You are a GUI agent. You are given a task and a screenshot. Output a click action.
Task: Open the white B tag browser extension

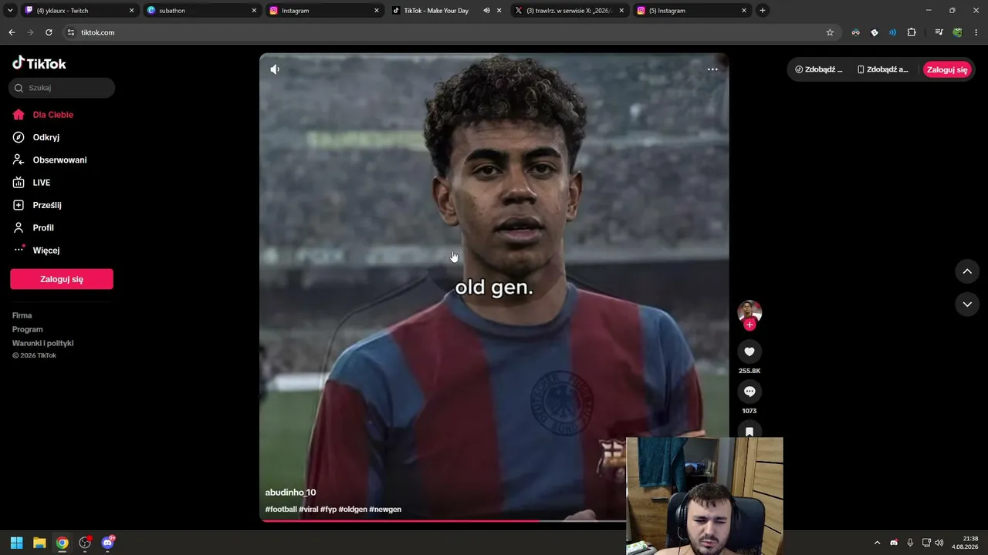(x=874, y=32)
